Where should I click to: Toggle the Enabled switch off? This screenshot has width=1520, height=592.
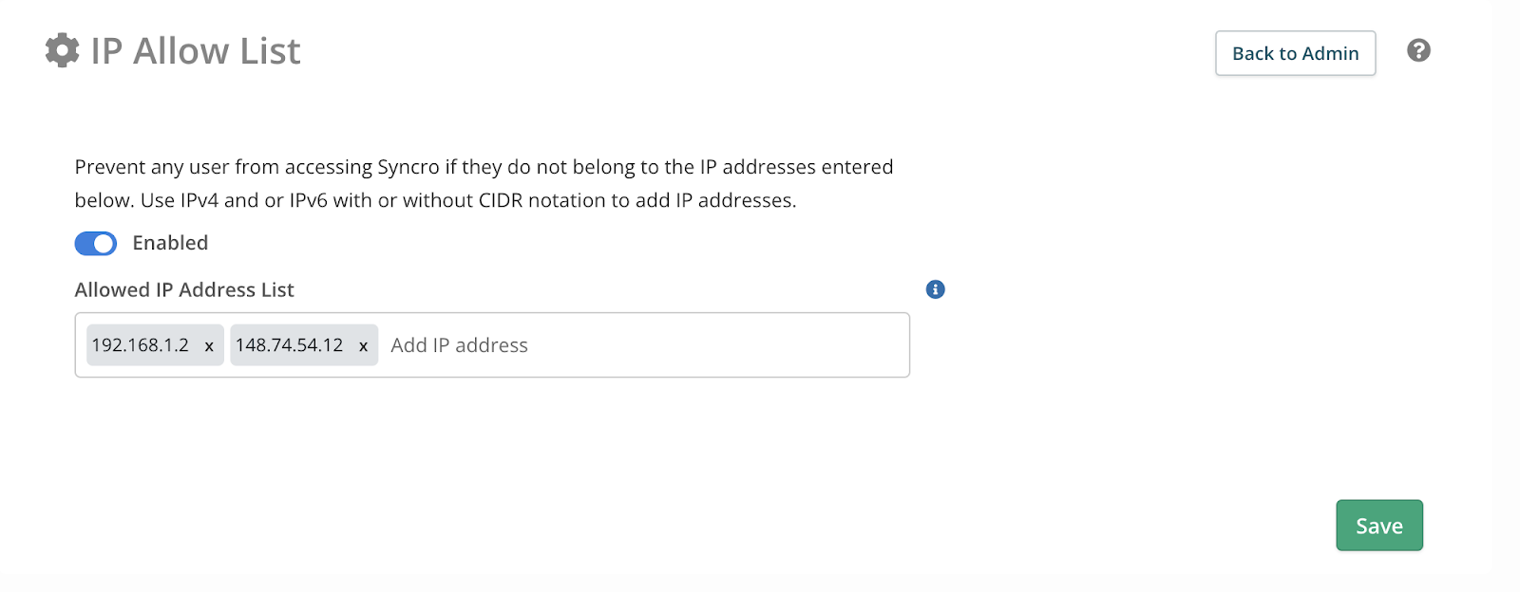96,244
